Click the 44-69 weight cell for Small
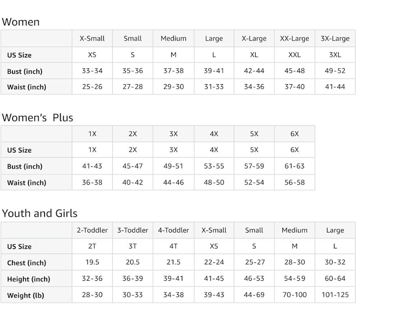The width and height of the screenshot is (393, 317). pyautogui.click(x=254, y=295)
